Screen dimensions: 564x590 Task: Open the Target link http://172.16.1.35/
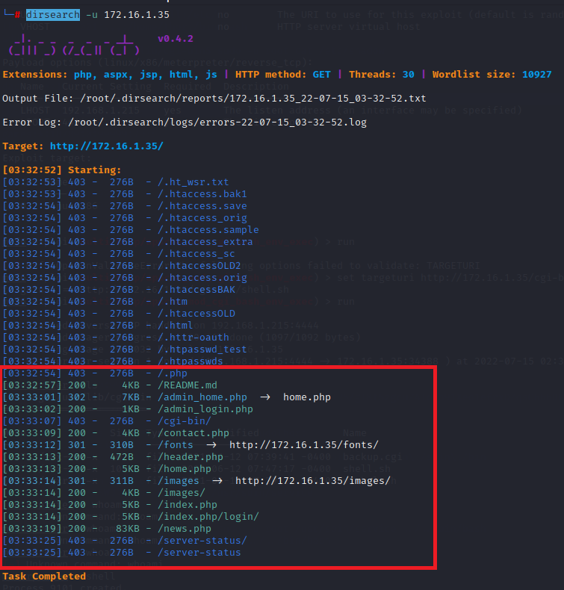107,146
